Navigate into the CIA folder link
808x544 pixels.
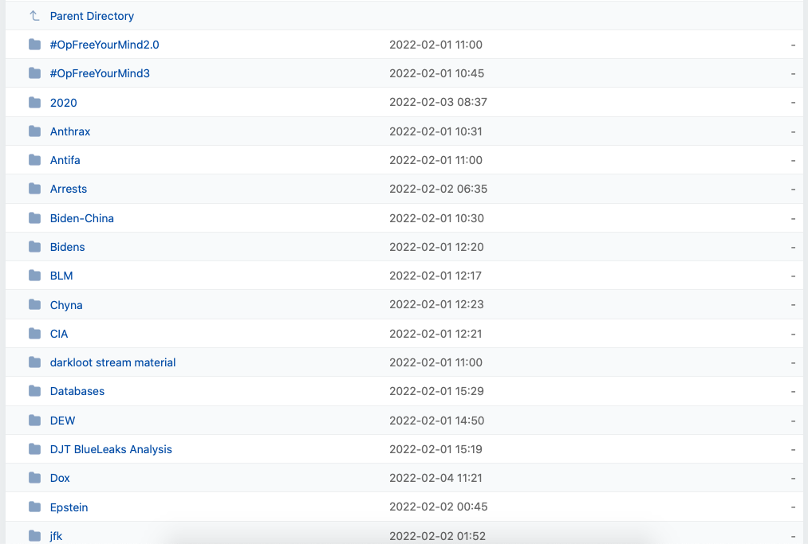coord(59,334)
